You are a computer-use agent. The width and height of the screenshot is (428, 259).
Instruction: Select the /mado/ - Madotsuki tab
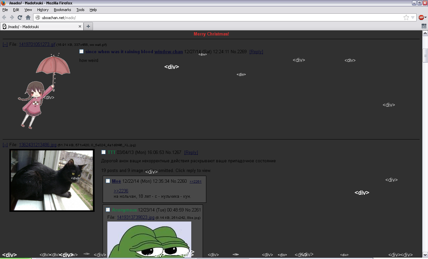(x=42, y=26)
